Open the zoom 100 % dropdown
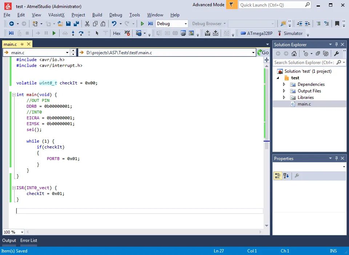Viewport: 349px width, 255px height. tap(22, 232)
